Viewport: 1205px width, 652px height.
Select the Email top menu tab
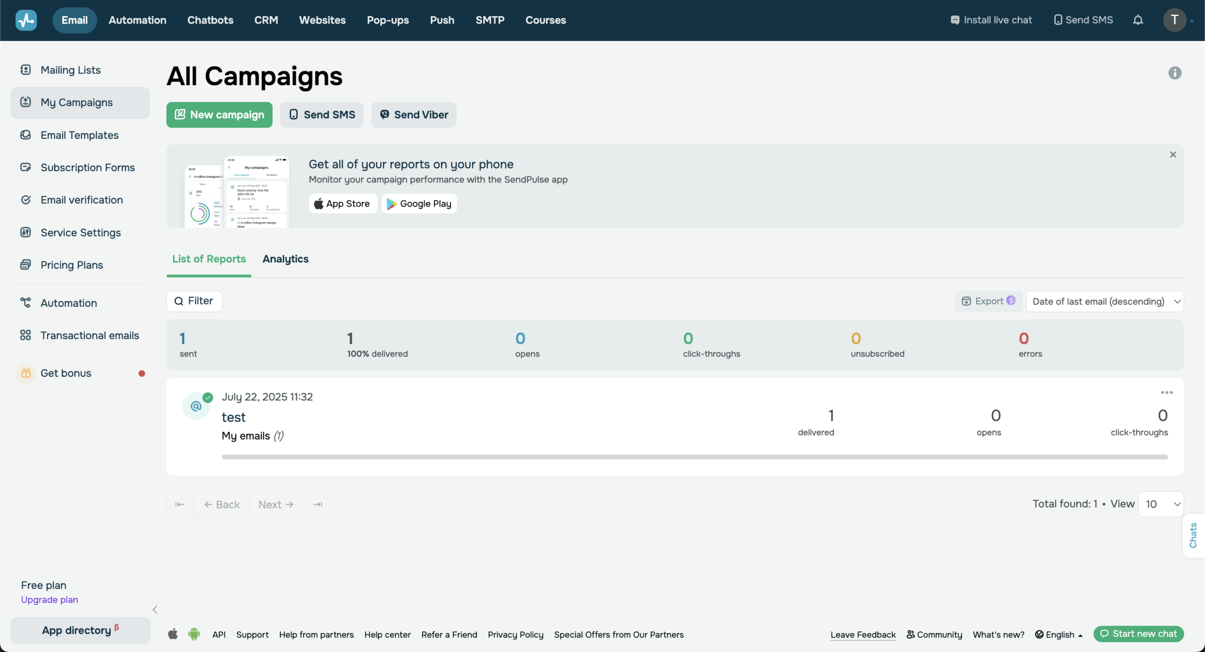74,20
